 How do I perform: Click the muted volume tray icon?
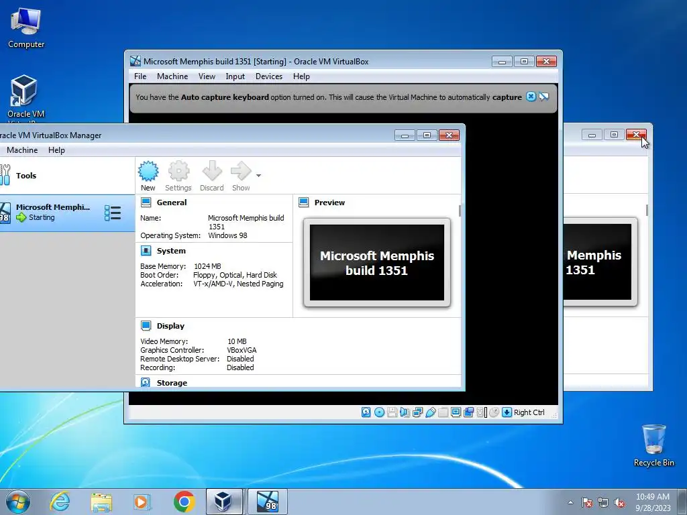point(619,502)
